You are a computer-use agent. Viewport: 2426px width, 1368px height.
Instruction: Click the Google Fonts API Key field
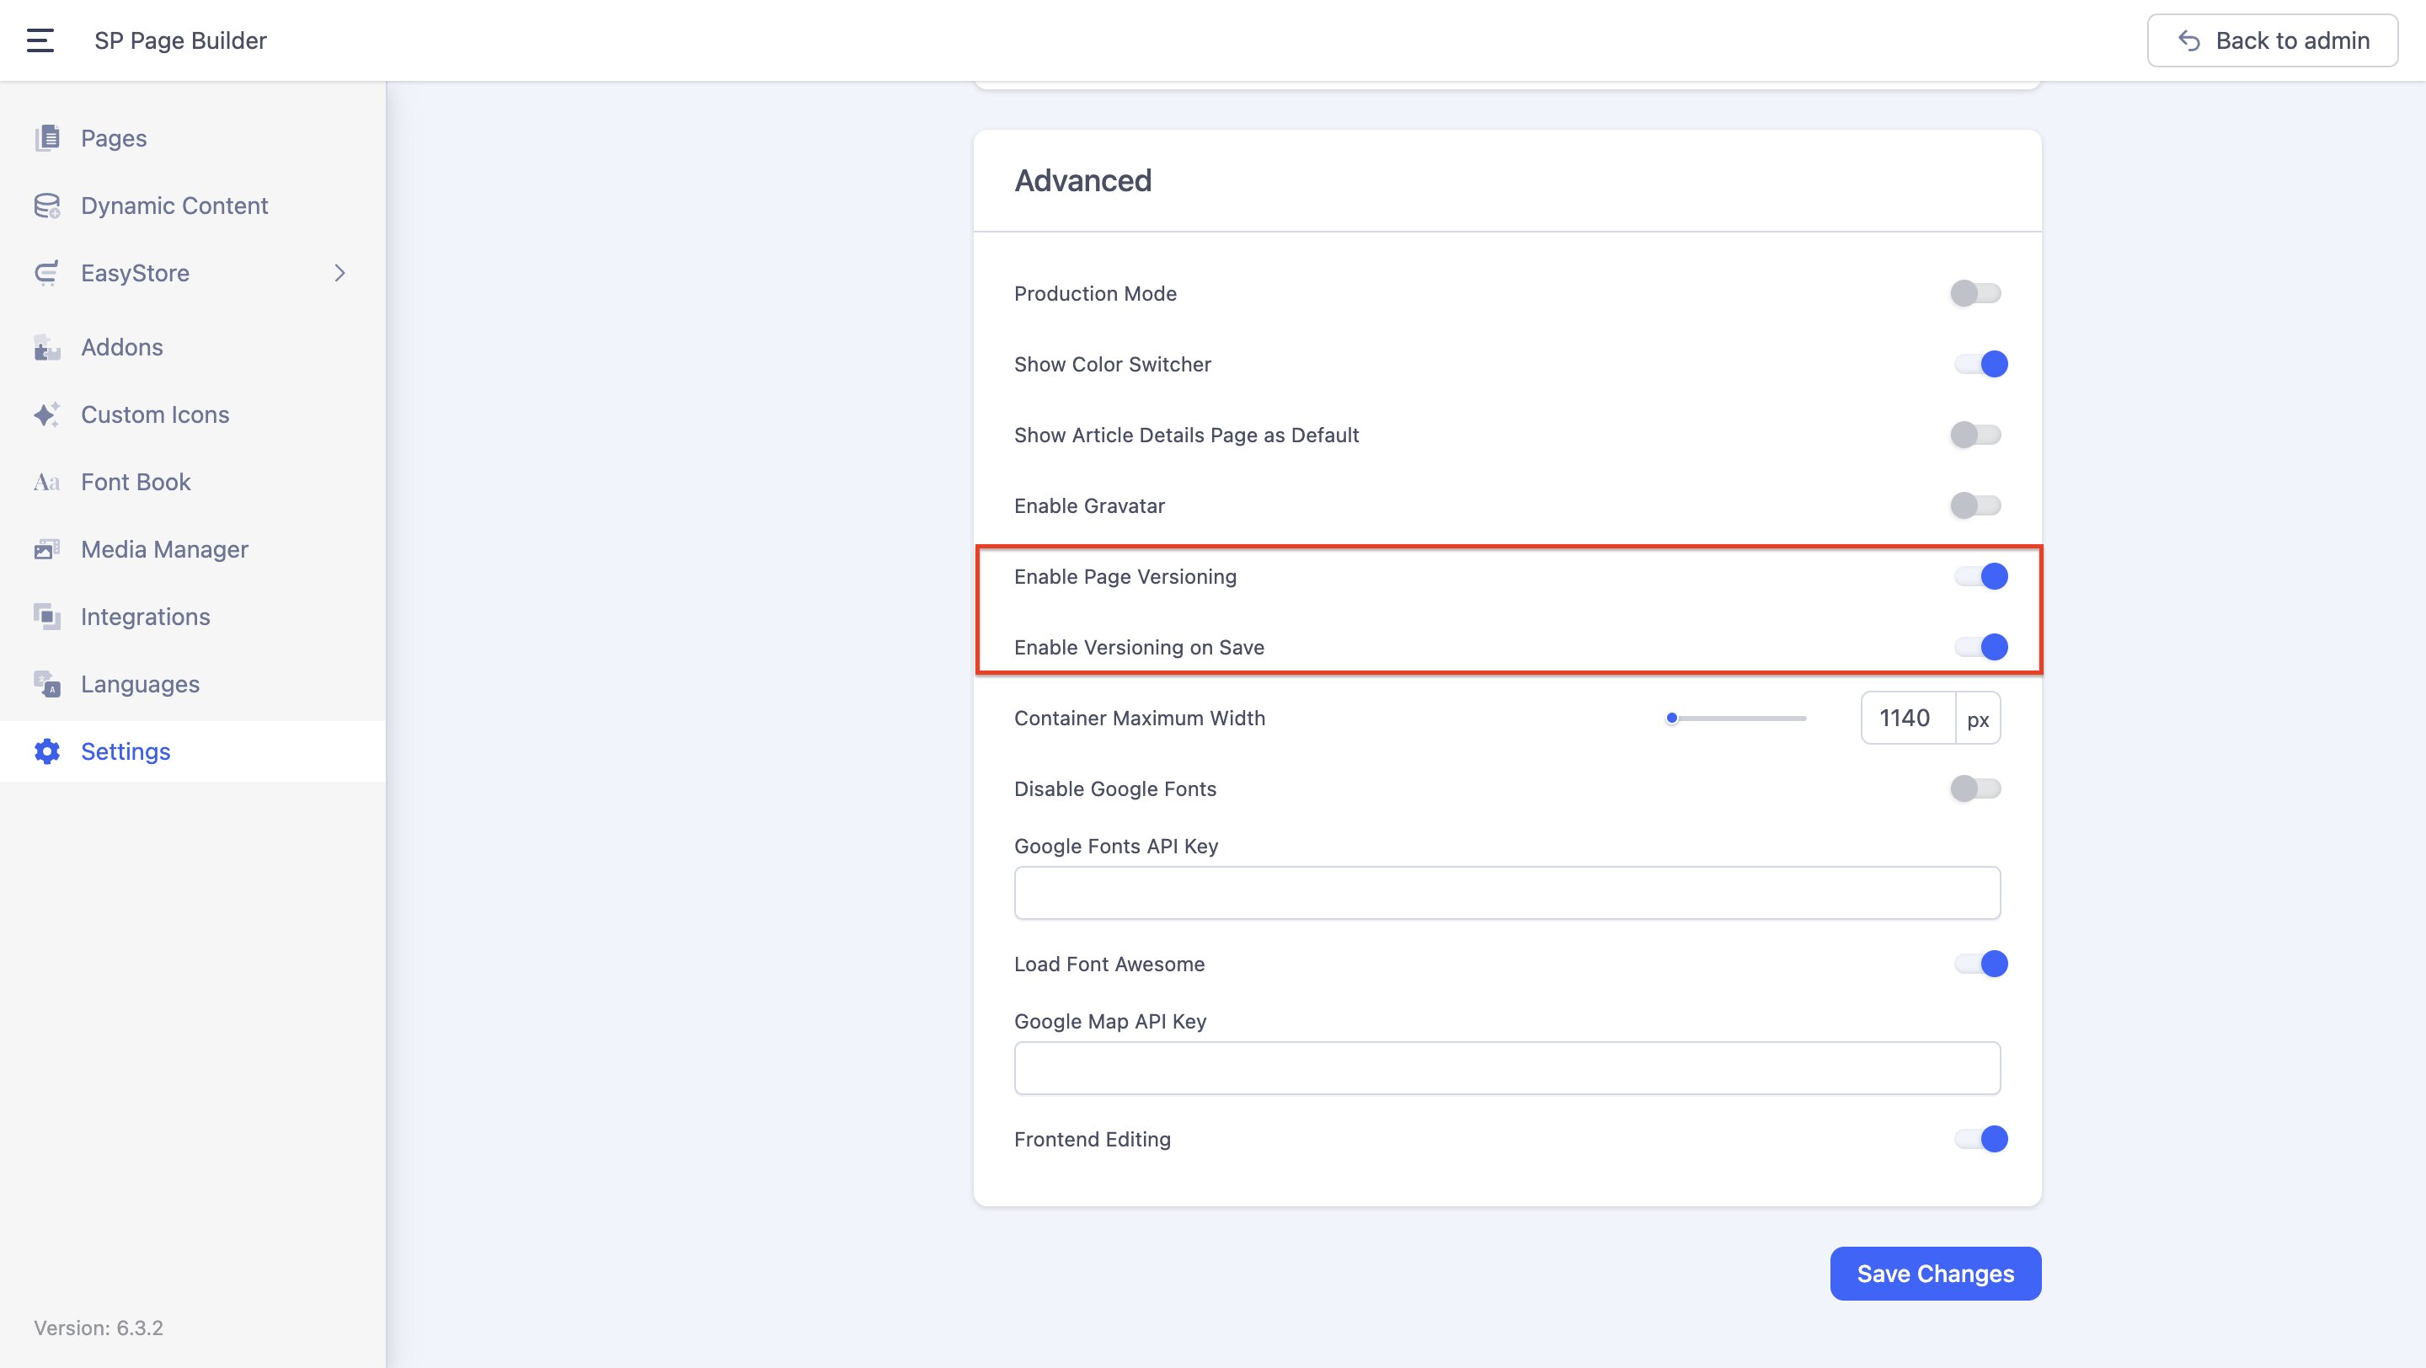coord(1506,893)
